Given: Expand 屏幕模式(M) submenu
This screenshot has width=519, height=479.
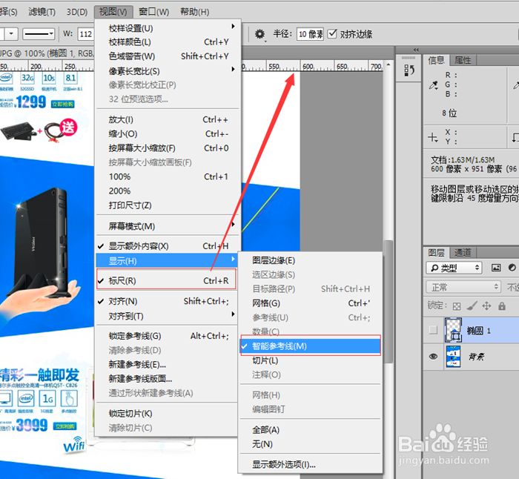Looking at the screenshot, I should [166, 226].
